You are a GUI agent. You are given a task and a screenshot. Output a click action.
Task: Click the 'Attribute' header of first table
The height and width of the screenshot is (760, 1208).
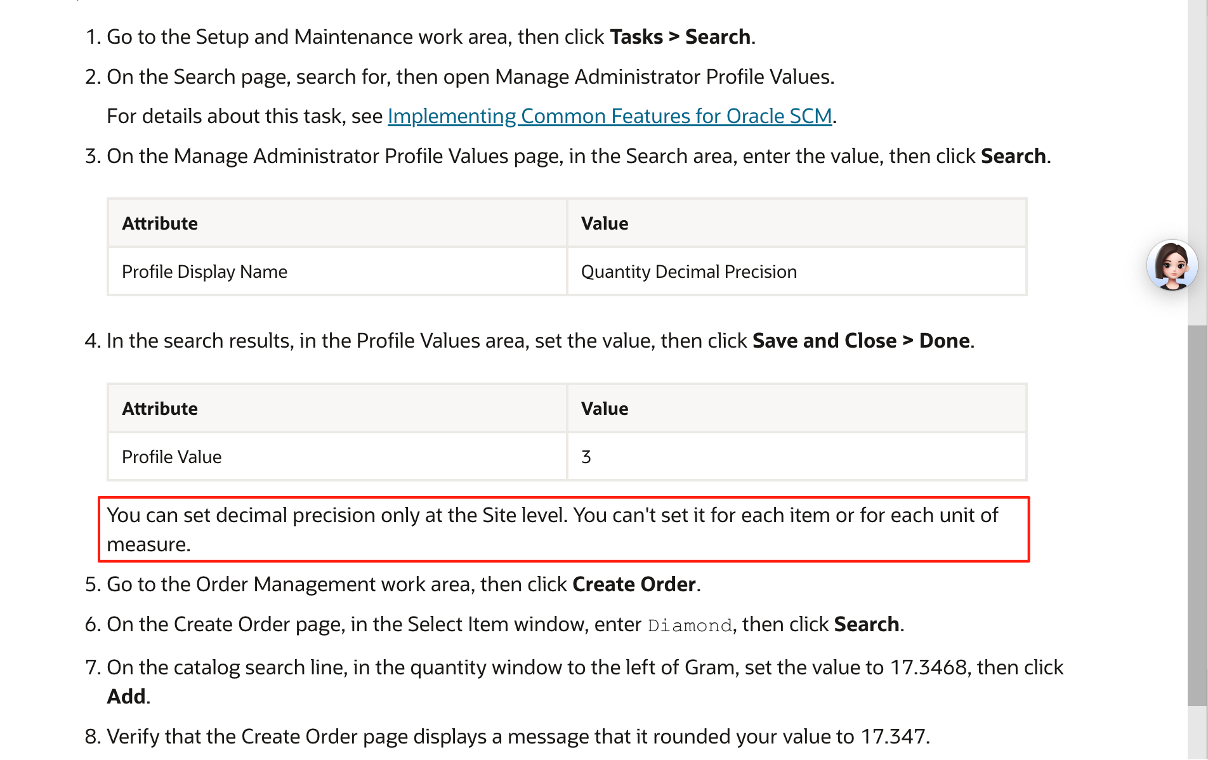[337, 223]
